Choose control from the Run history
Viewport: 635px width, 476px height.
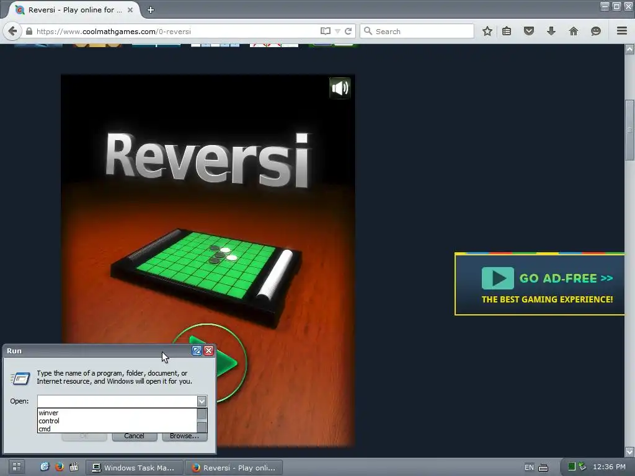117,421
